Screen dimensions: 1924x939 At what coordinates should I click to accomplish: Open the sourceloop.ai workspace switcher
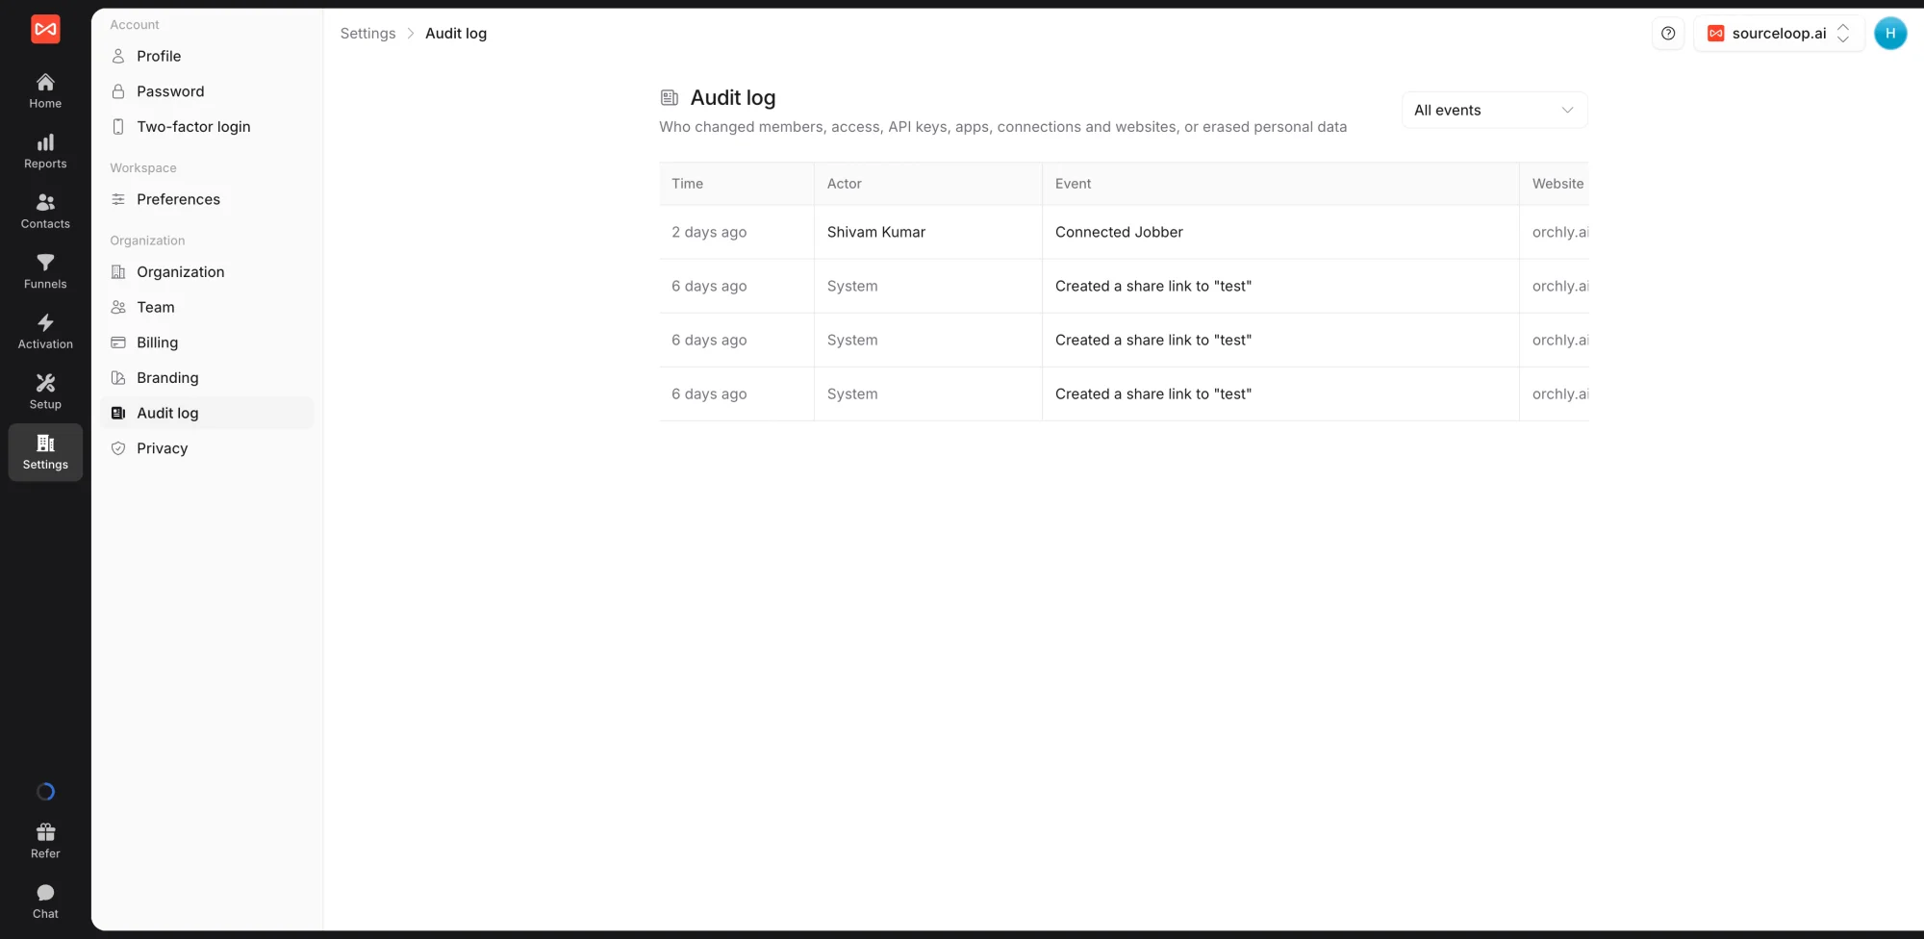pyautogui.click(x=1779, y=34)
